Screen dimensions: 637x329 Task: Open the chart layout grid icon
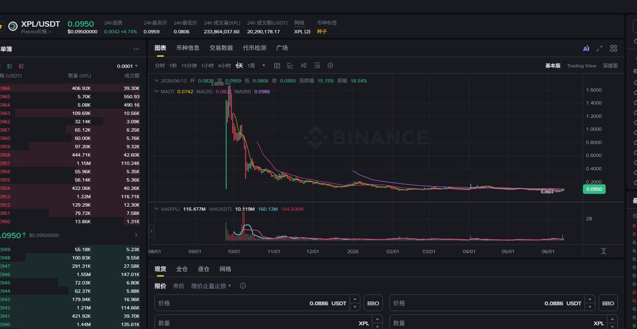pyautogui.click(x=614, y=48)
